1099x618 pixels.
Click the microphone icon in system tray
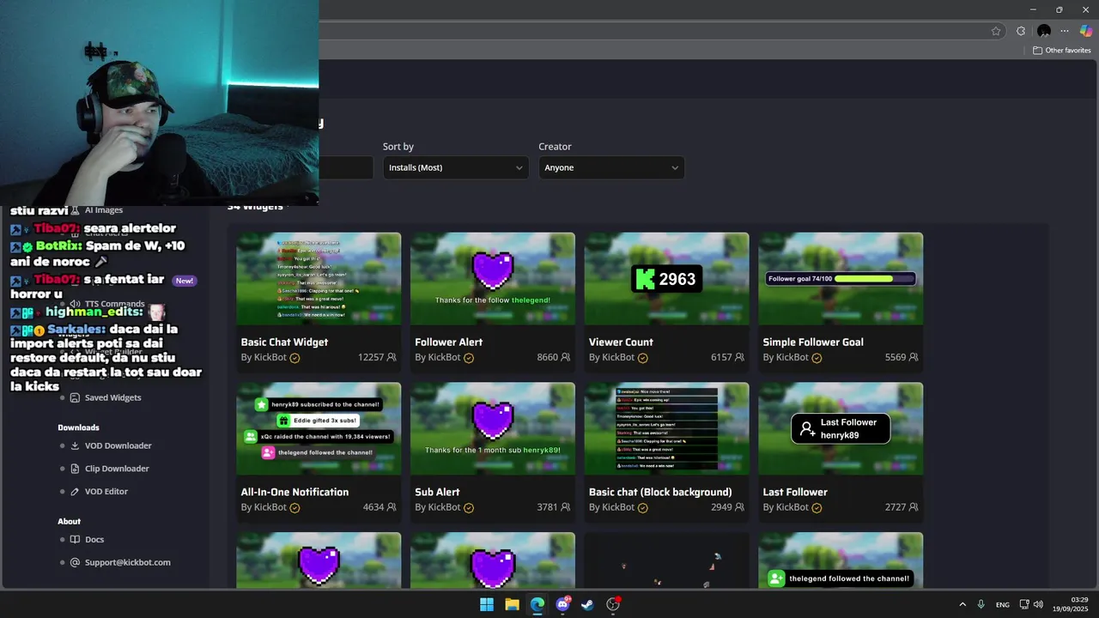tap(981, 604)
